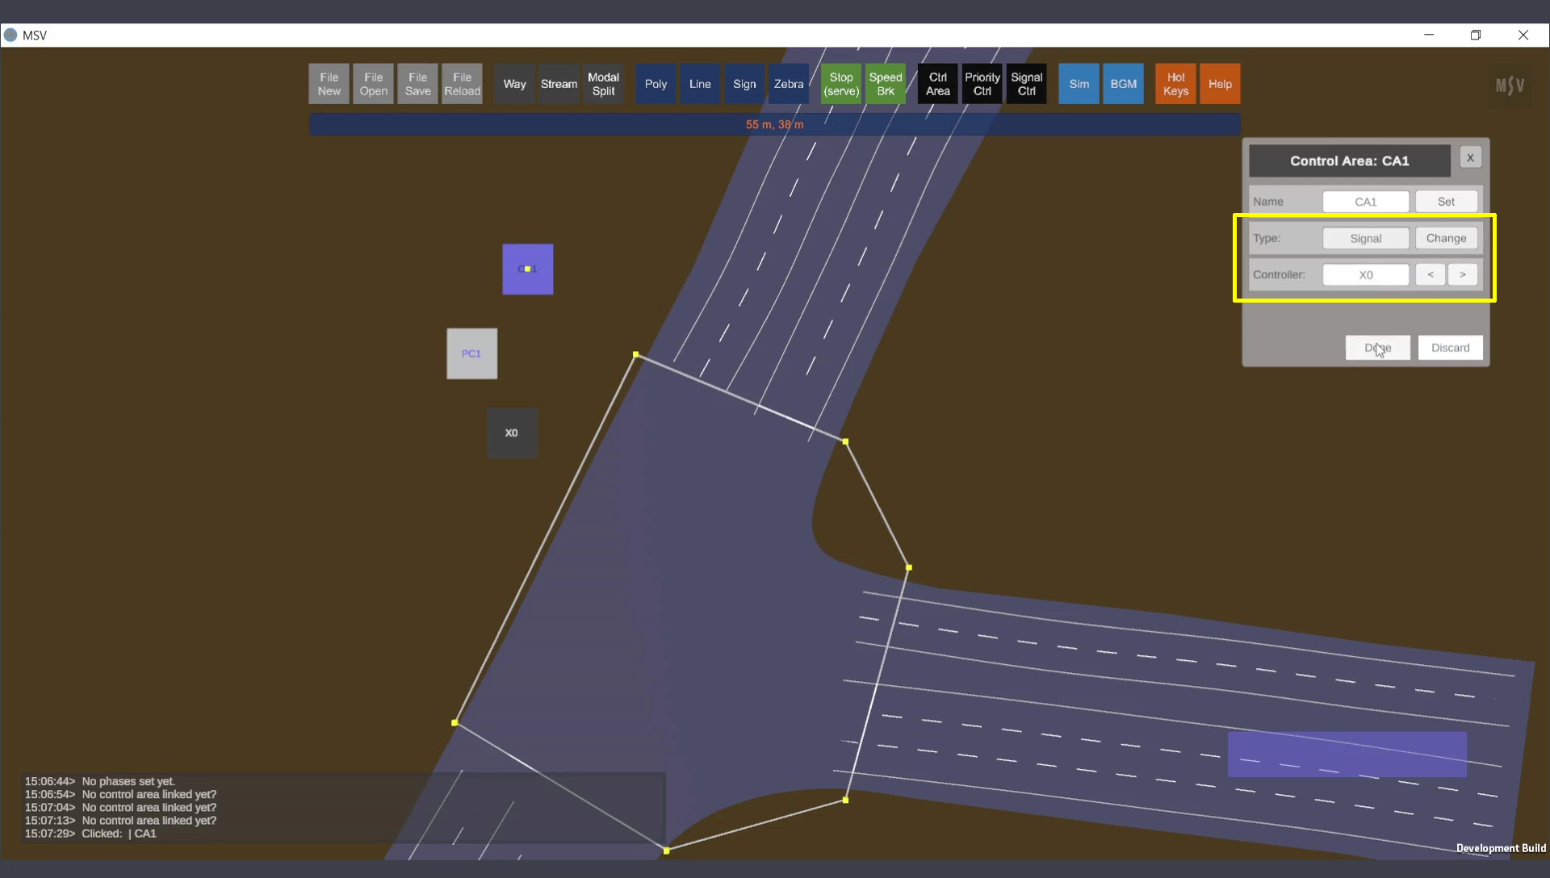Select the Speed Brk tool

tap(886, 84)
